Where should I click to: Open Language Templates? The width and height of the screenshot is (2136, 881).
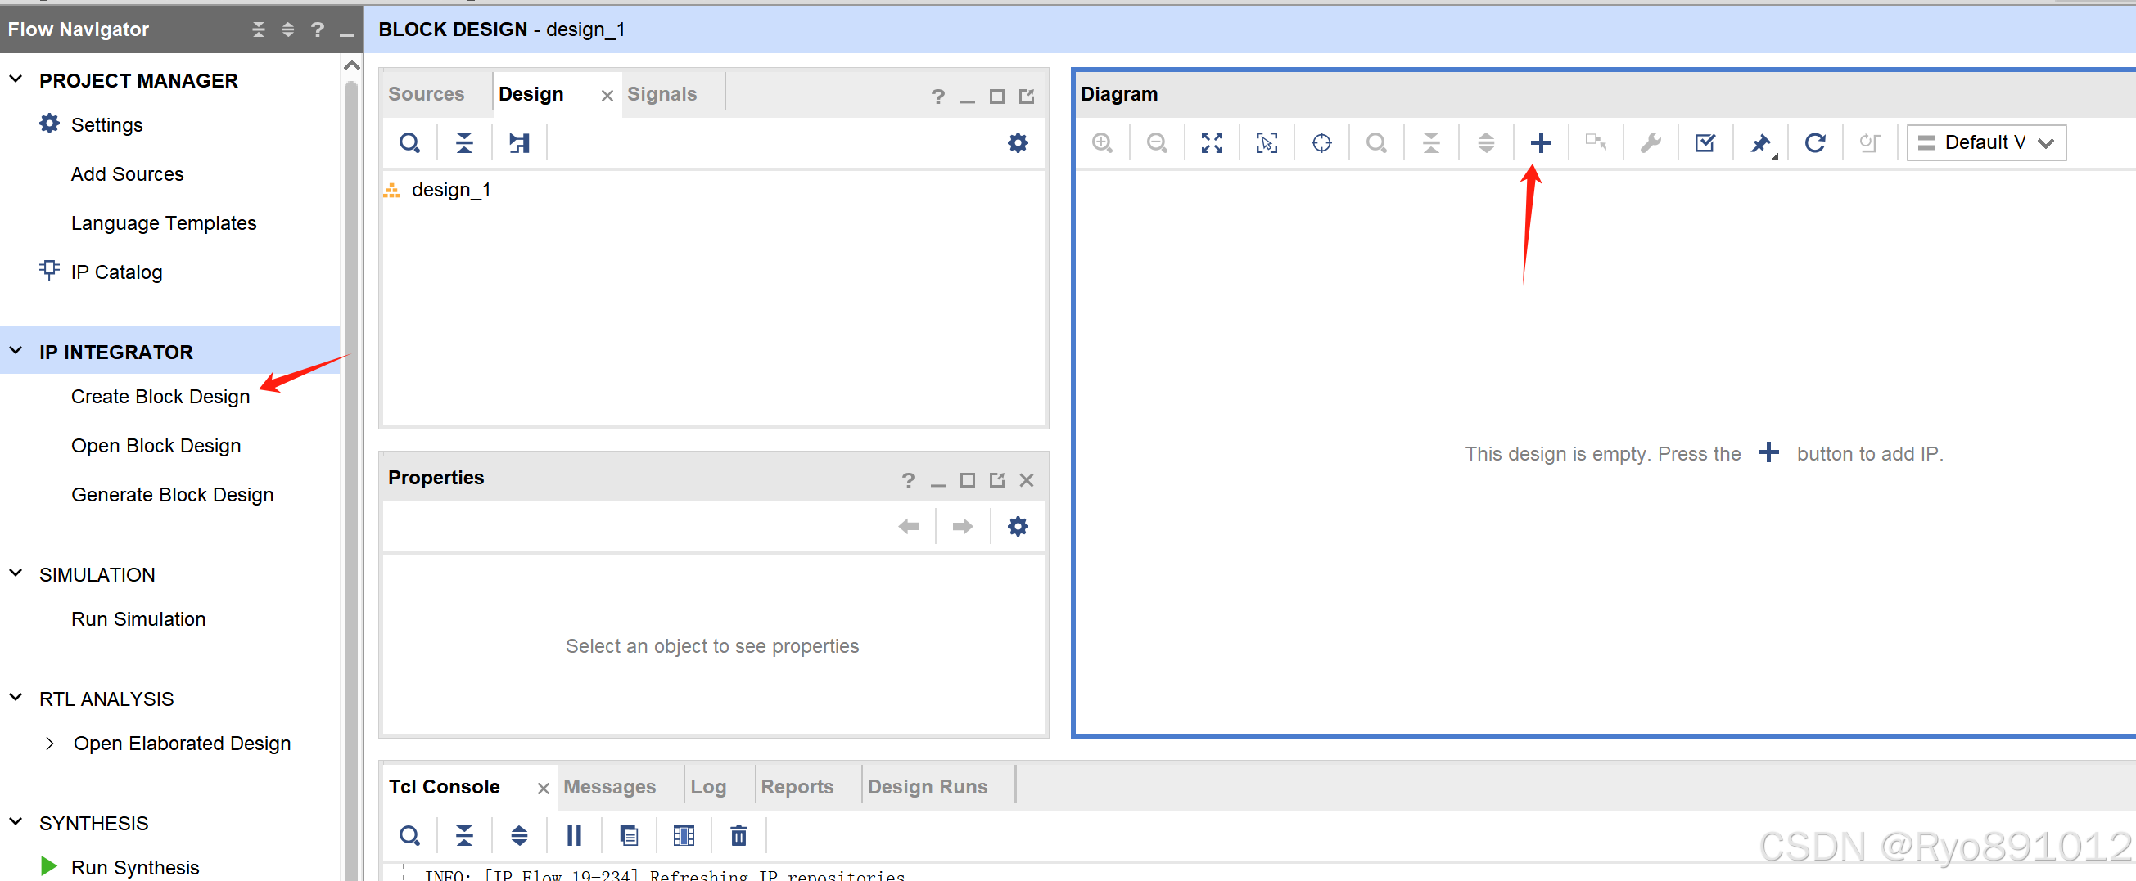tap(164, 223)
